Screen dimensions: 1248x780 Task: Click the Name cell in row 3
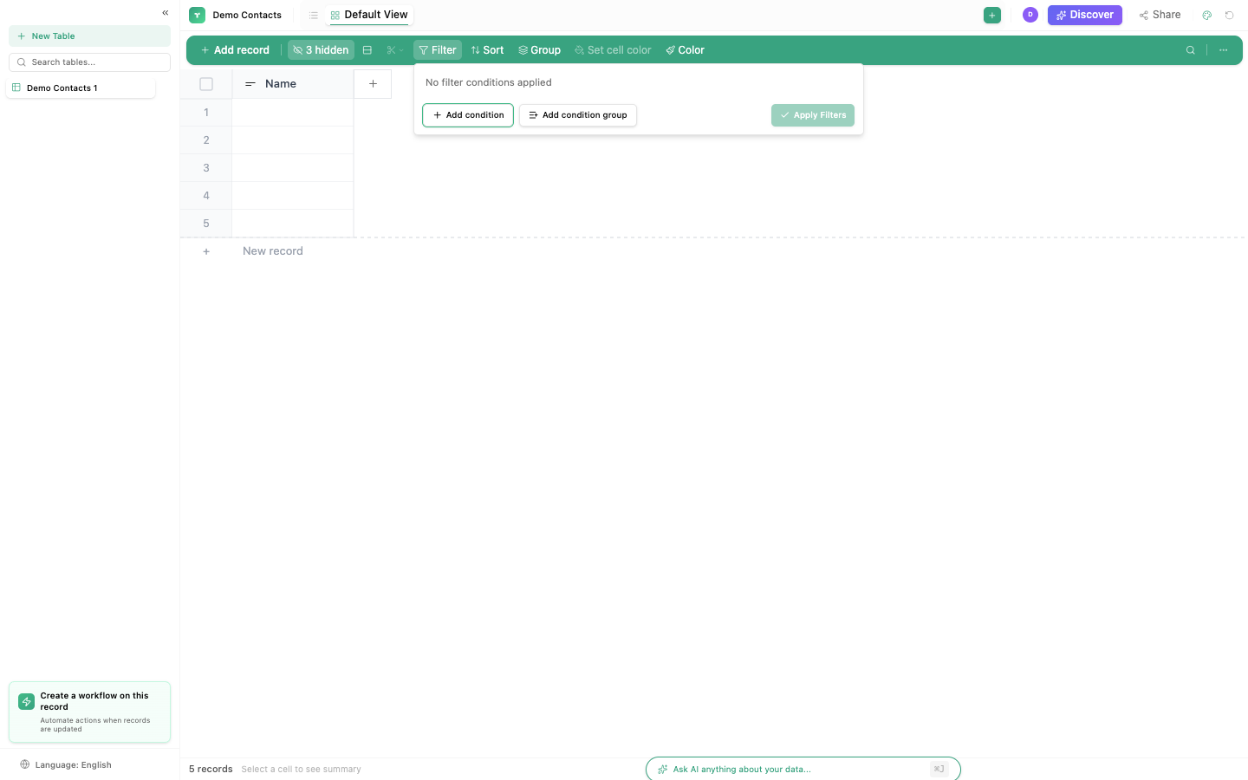tap(293, 168)
